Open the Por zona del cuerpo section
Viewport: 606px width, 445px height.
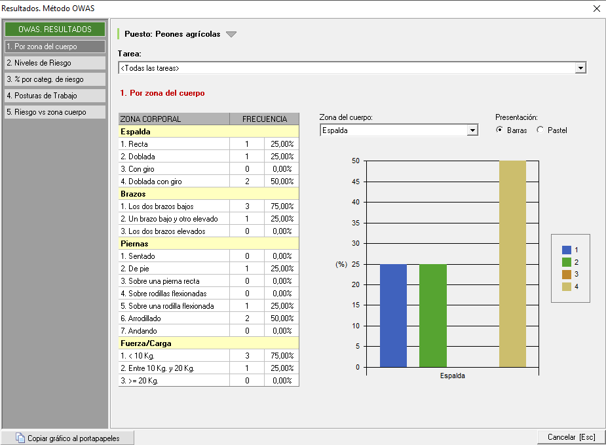coord(54,47)
